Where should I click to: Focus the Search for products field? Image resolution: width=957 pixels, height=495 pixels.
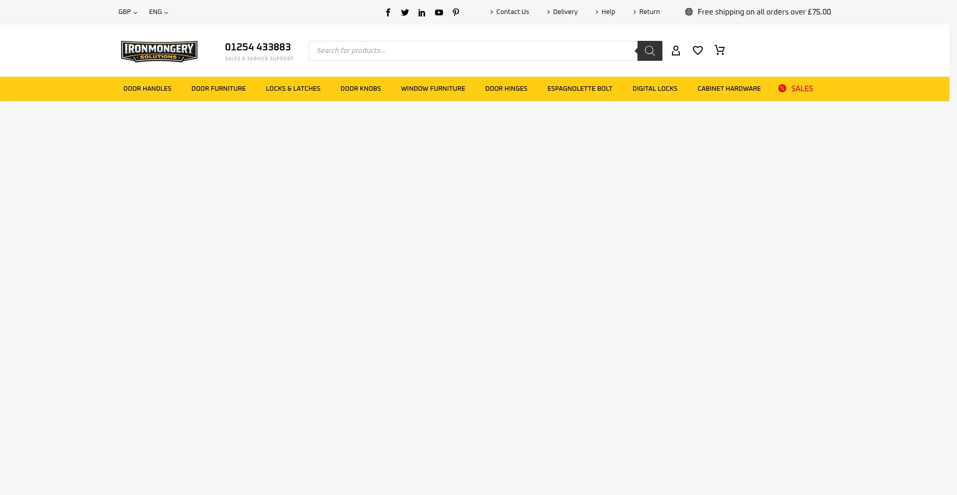pos(473,51)
